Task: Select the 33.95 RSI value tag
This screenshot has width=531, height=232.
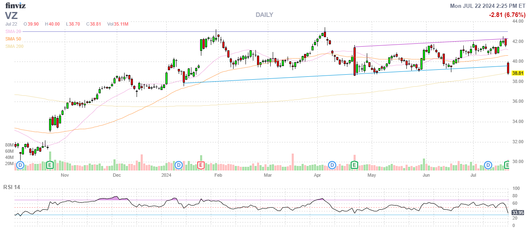Action: pyautogui.click(x=518, y=213)
